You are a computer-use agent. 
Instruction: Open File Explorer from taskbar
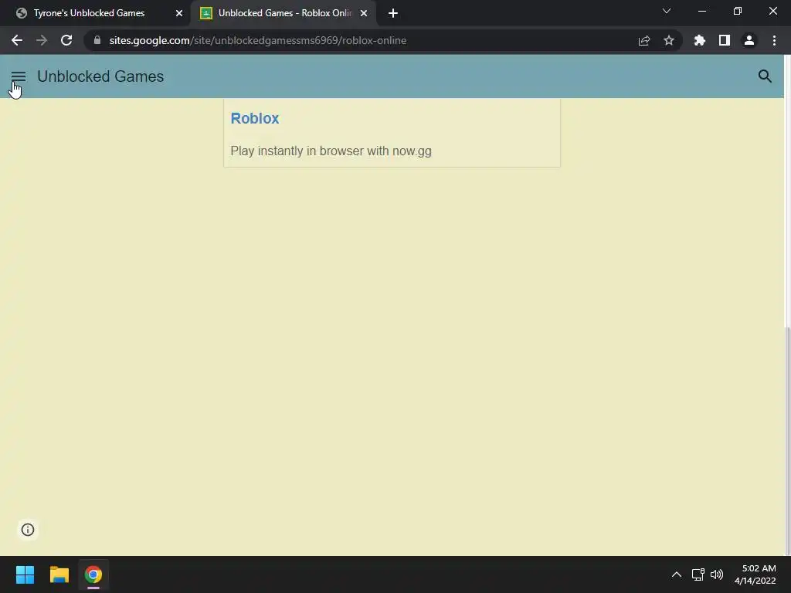pyautogui.click(x=59, y=574)
